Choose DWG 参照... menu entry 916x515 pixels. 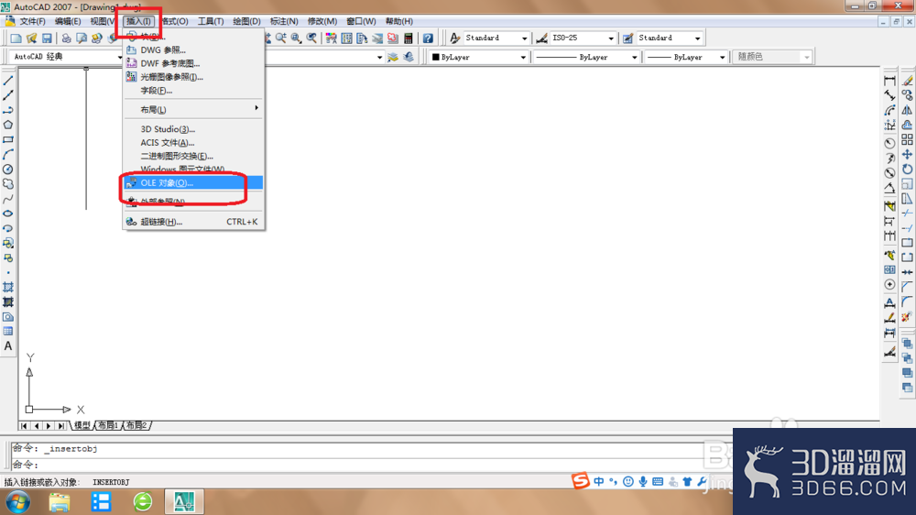193,49
